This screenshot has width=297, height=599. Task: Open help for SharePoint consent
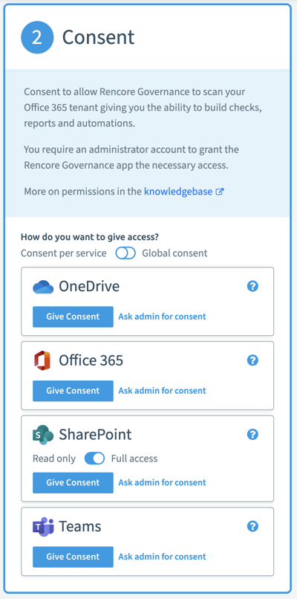tap(252, 434)
